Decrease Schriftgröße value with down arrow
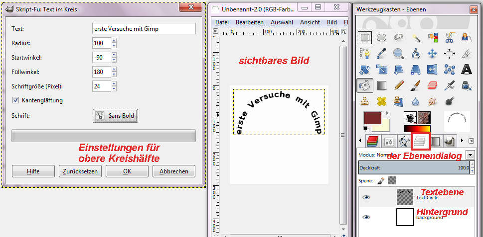This screenshot has width=483, height=237. tap(114, 89)
